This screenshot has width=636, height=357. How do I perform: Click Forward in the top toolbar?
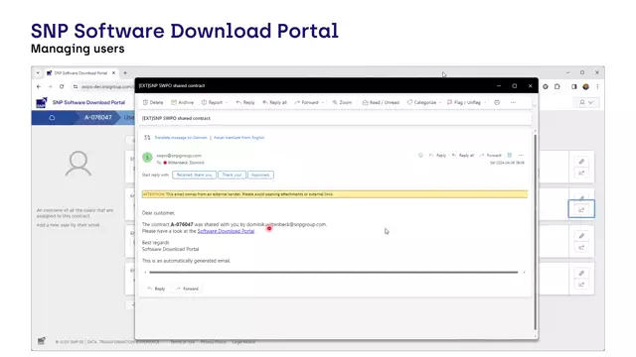click(x=307, y=102)
